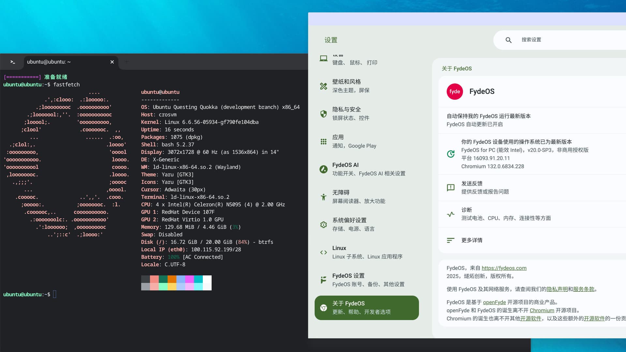This screenshot has width=626, height=352.
Task: Select the 关于 FydeOS sidebar item
Action: pos(366,308)
